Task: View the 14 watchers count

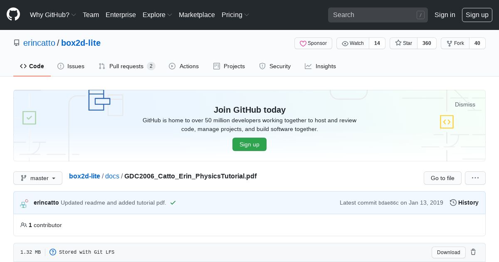Action: point(377,43)
